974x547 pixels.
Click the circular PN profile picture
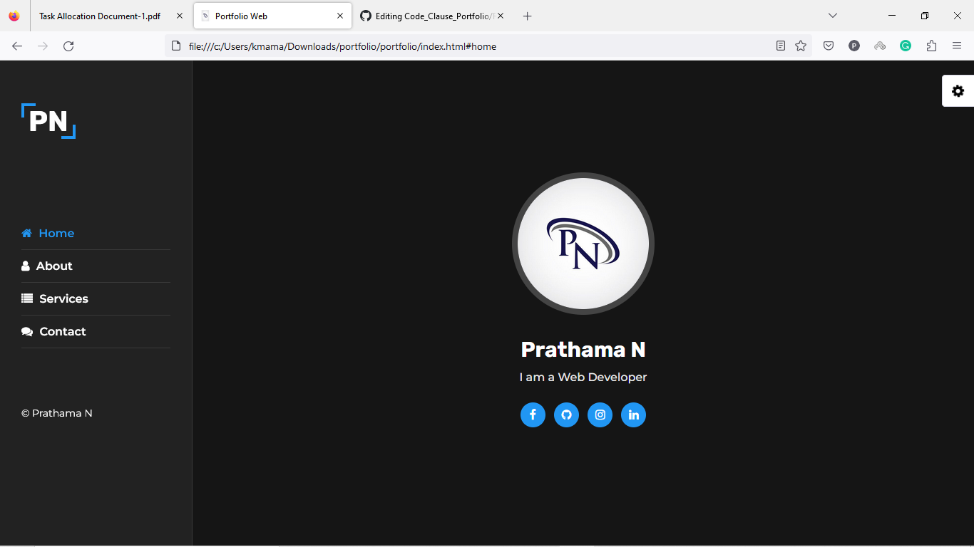tap(583, 244)
